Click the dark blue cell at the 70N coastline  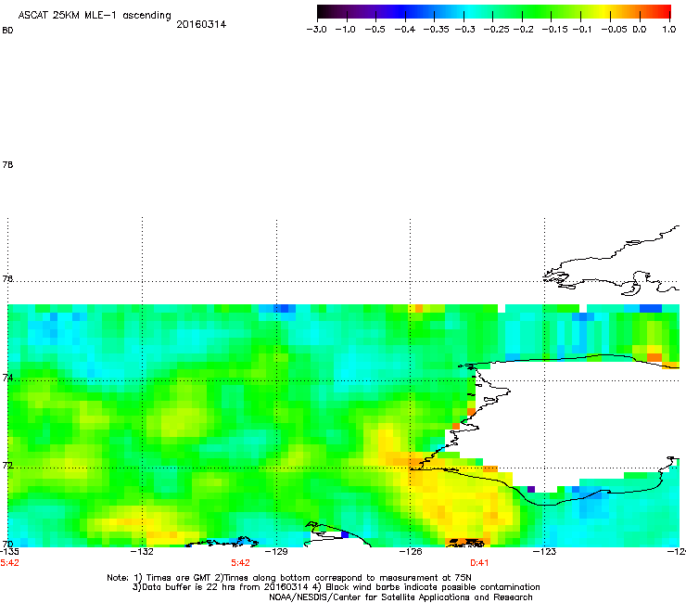tap(345, 534)
